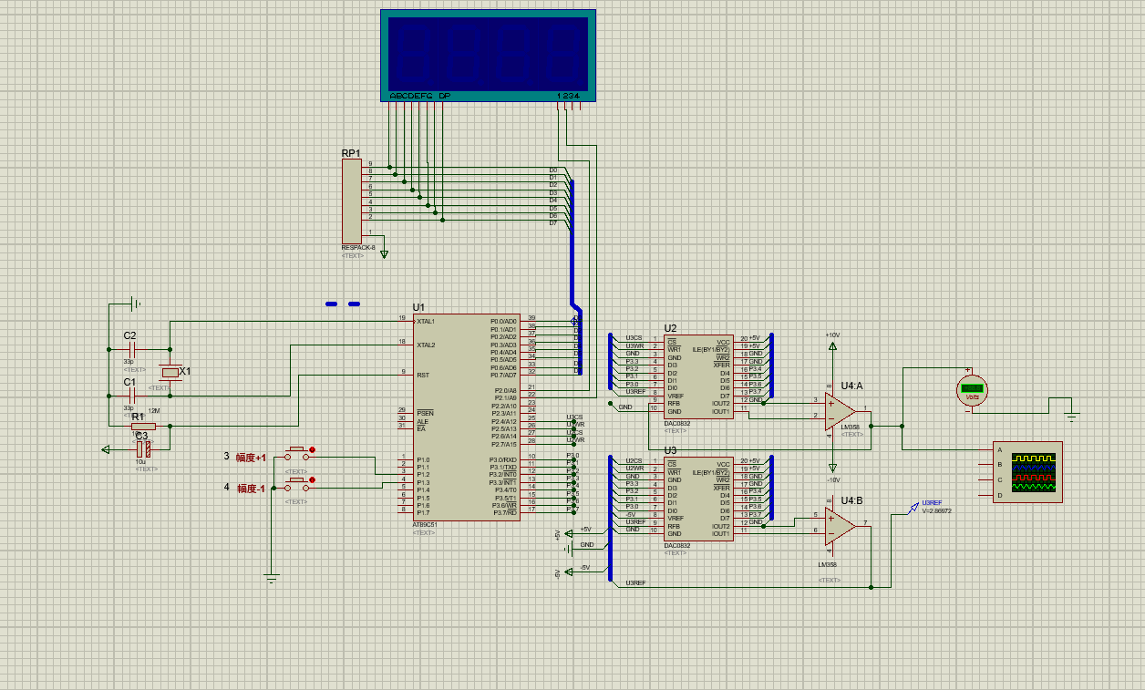Select the ground symbol near the voltmeter
The height and width of the screenshot is (690, 1145).
coord(1072,417)
